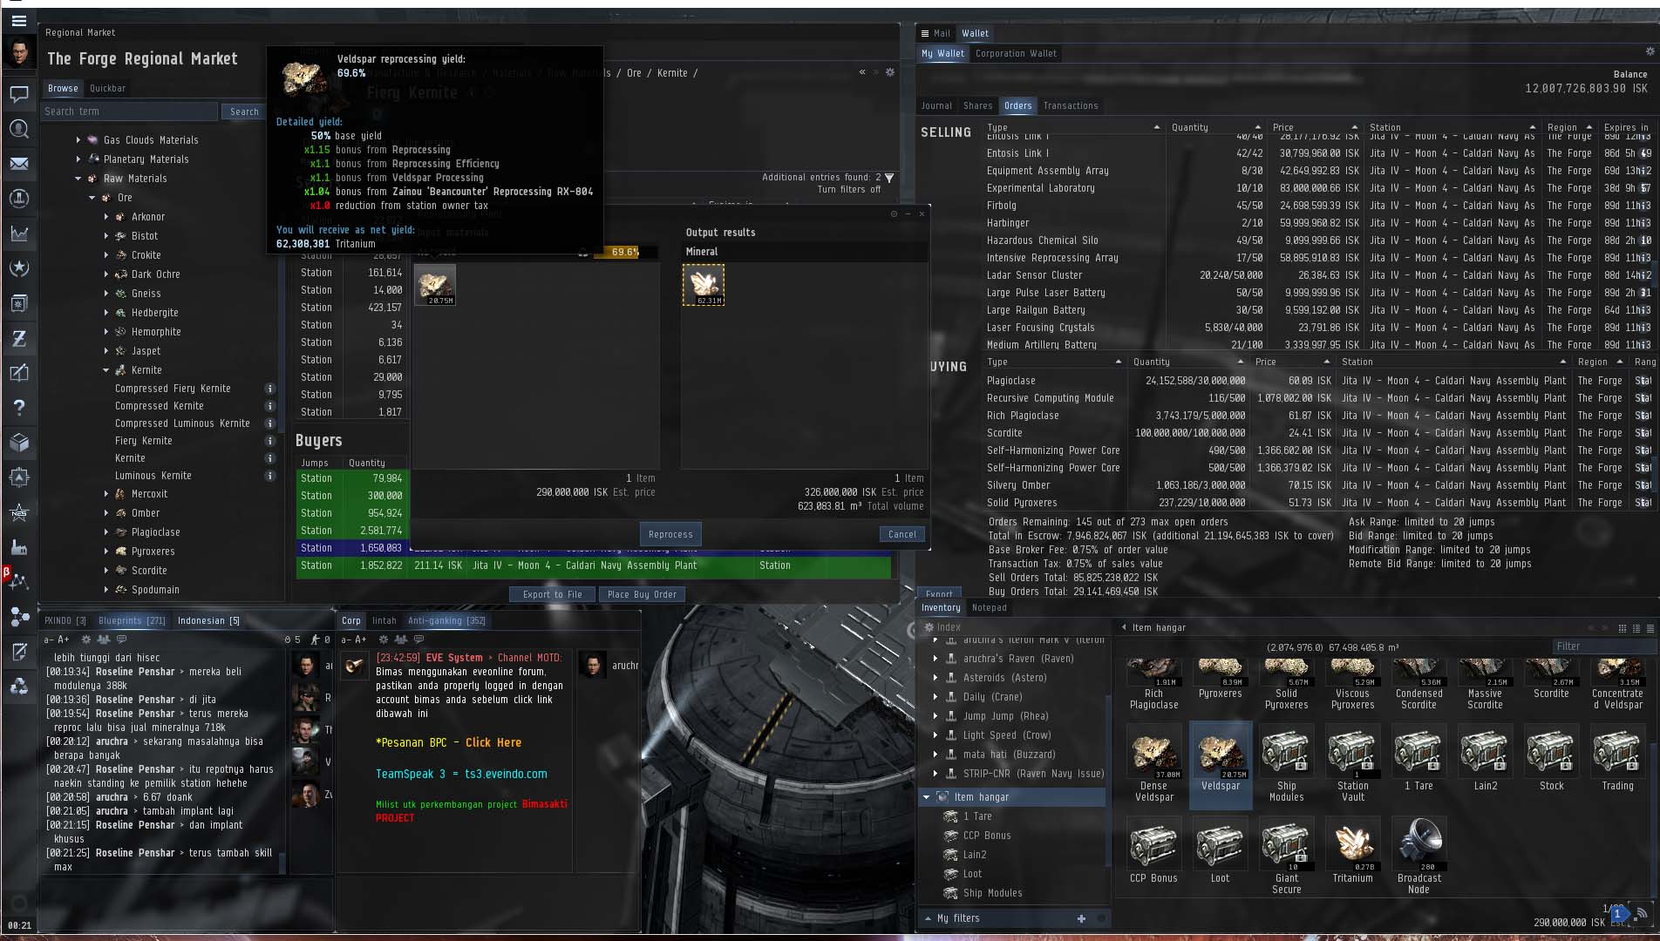Expand the Scordite ore group
The height and width of the screenshot is (941, 1660).
[106, 571]
